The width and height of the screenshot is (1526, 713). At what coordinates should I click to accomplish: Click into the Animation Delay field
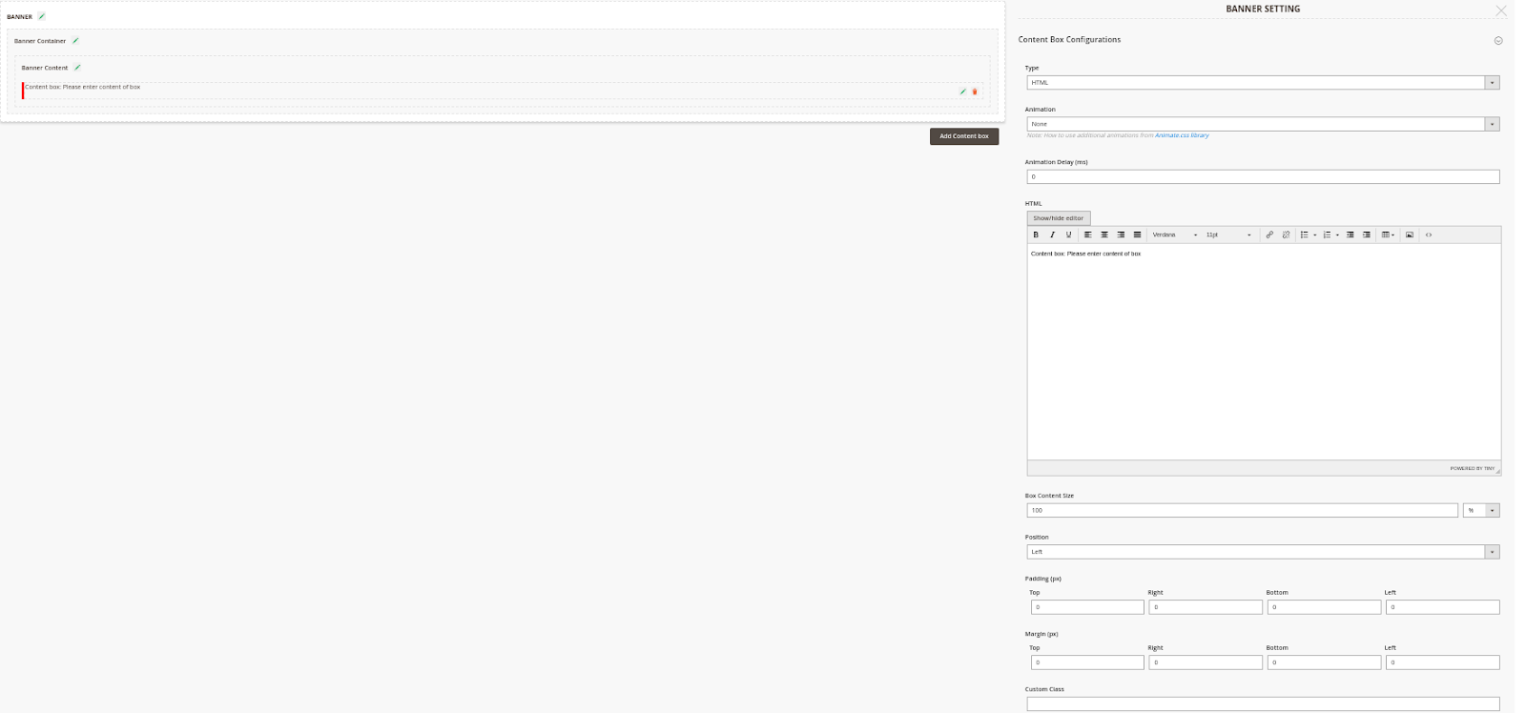point(1263,176)
